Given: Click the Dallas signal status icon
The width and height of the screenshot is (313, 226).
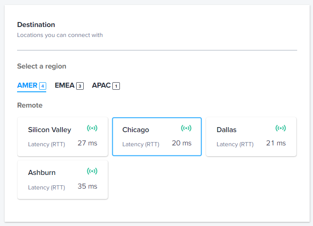Looking at the screenshot, I should [x=281, y=128].
